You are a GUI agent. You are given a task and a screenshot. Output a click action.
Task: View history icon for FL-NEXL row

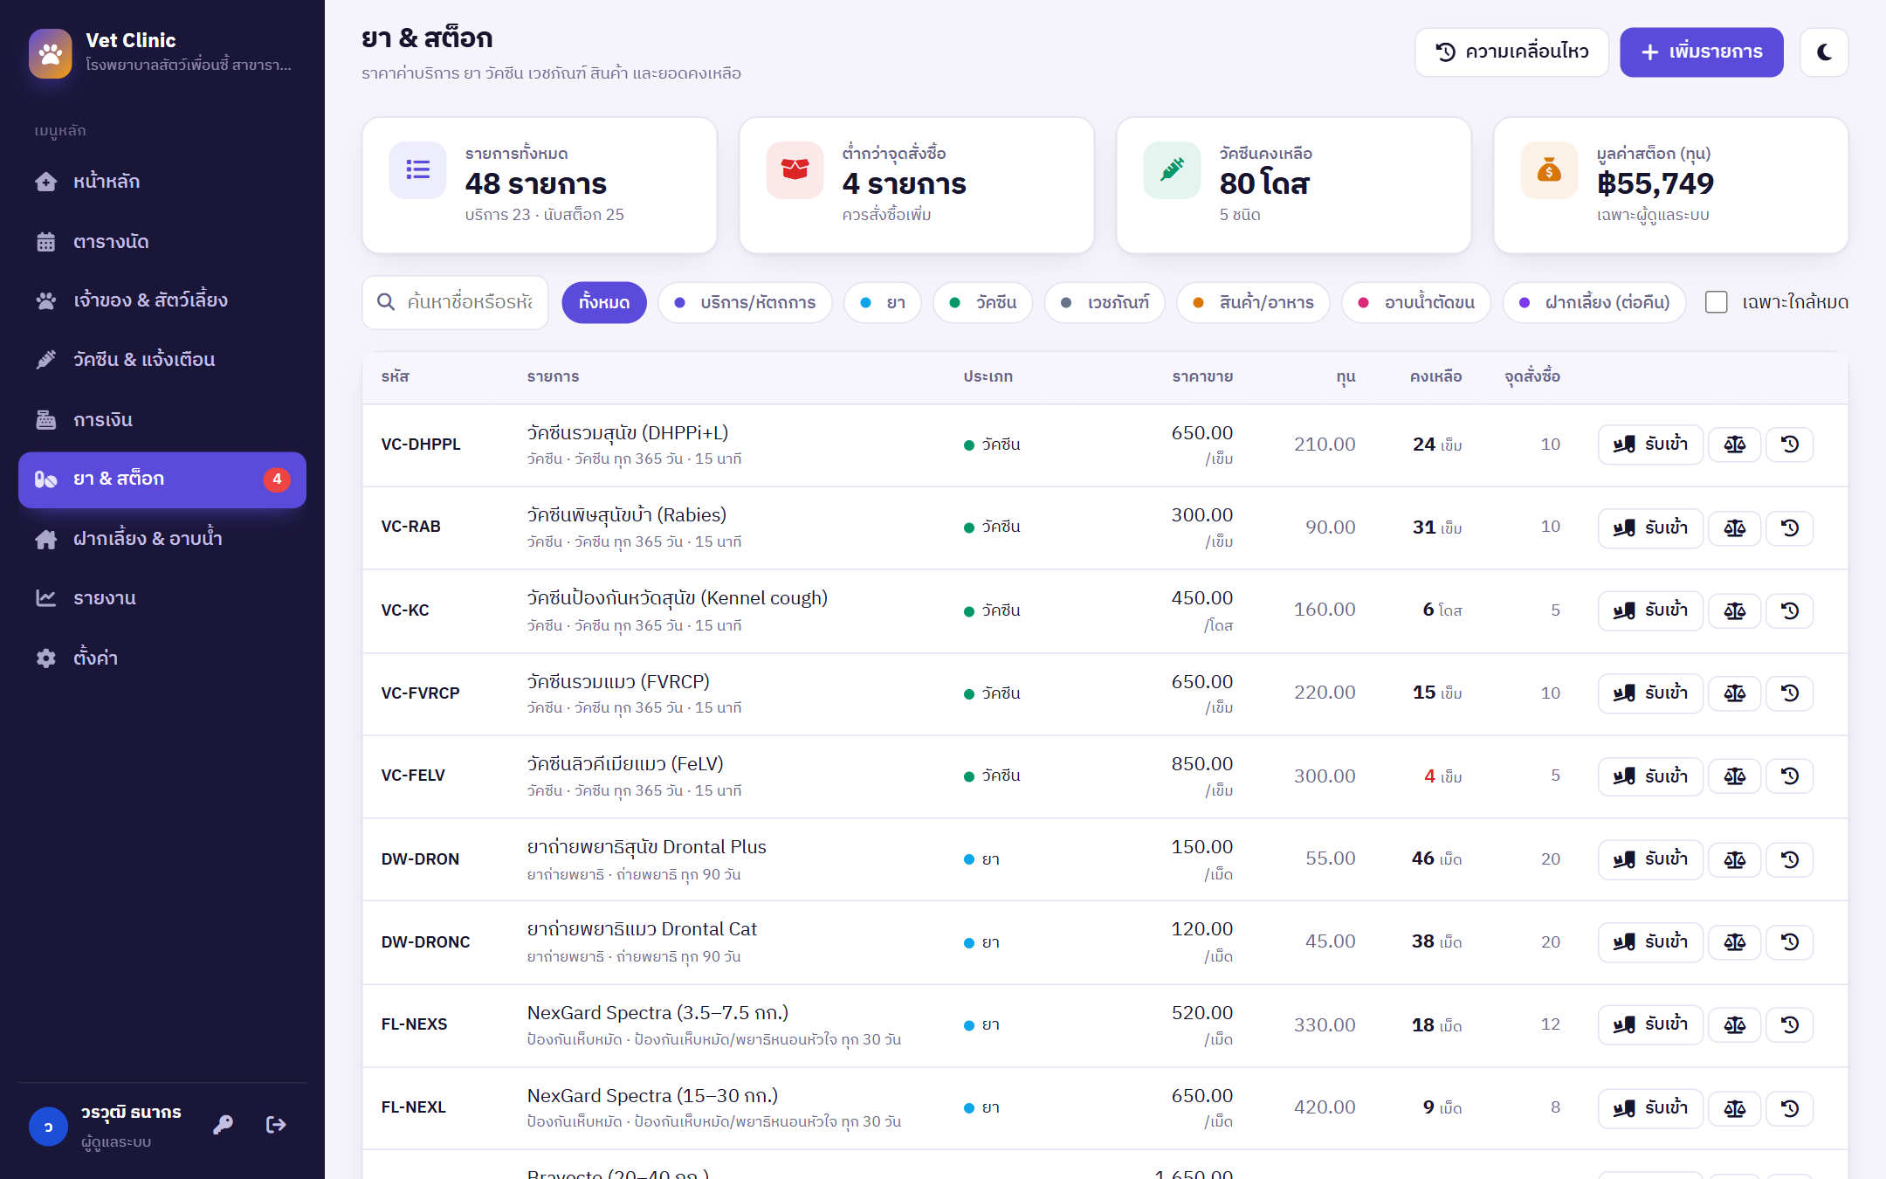[x=1790, y=1108]
